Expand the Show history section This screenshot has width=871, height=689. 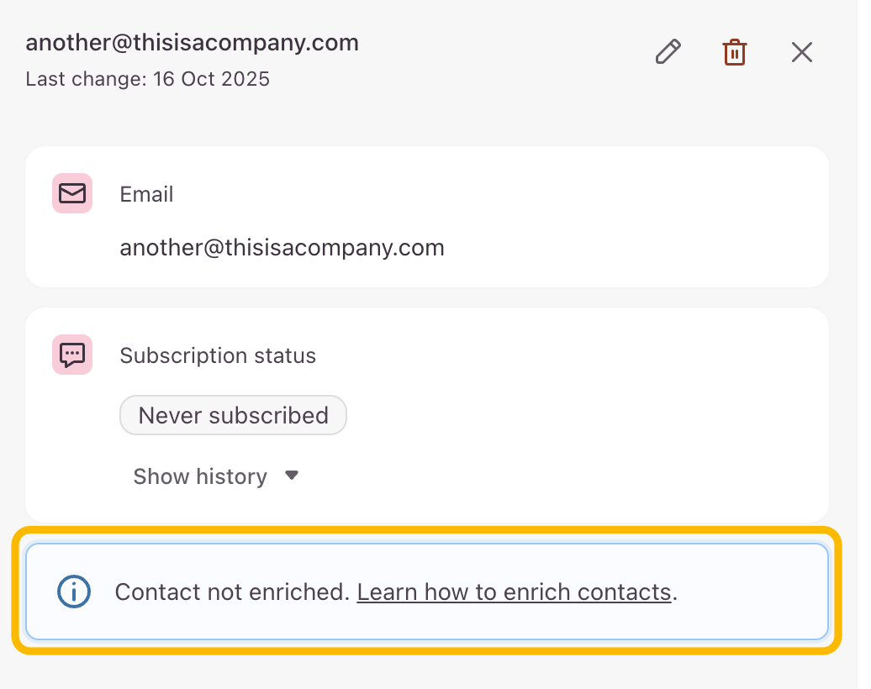click(200, 476)
